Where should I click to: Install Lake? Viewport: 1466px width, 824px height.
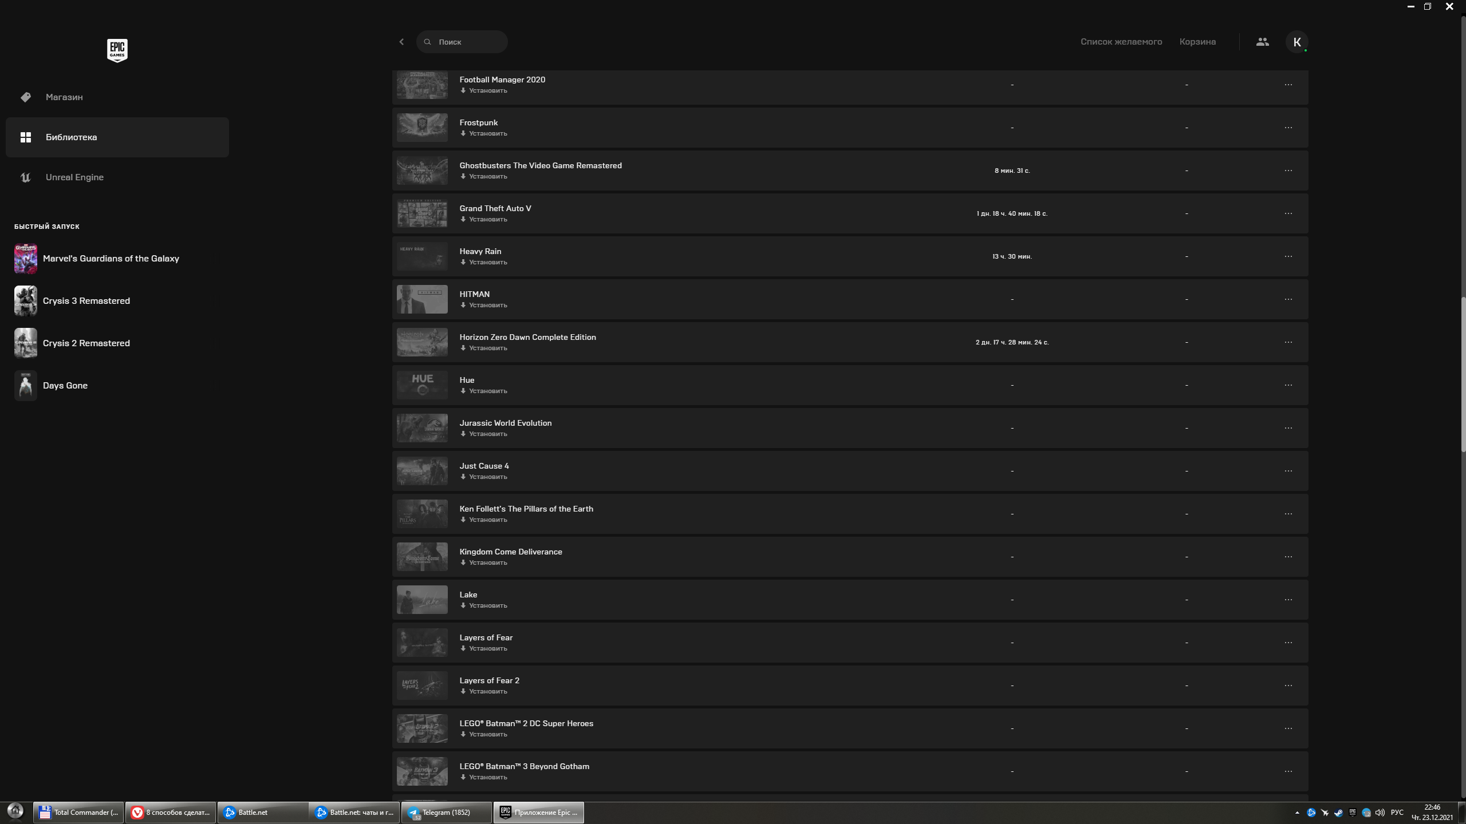click(x=484, y=605)
